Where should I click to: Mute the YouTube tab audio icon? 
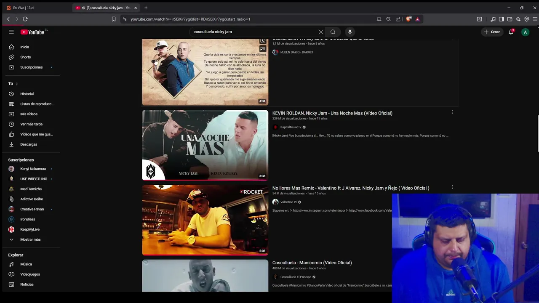(x=83, y=8)
